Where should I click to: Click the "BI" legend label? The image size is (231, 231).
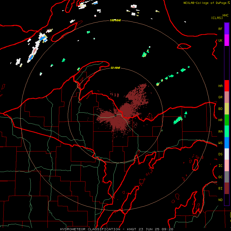tap(220, 188)
